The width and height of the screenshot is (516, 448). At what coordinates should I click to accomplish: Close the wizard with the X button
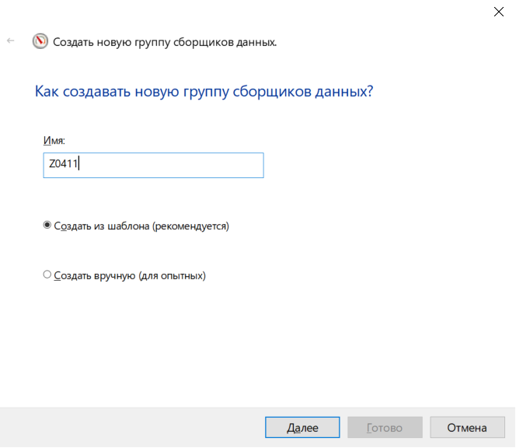click(x=499, y=12)
